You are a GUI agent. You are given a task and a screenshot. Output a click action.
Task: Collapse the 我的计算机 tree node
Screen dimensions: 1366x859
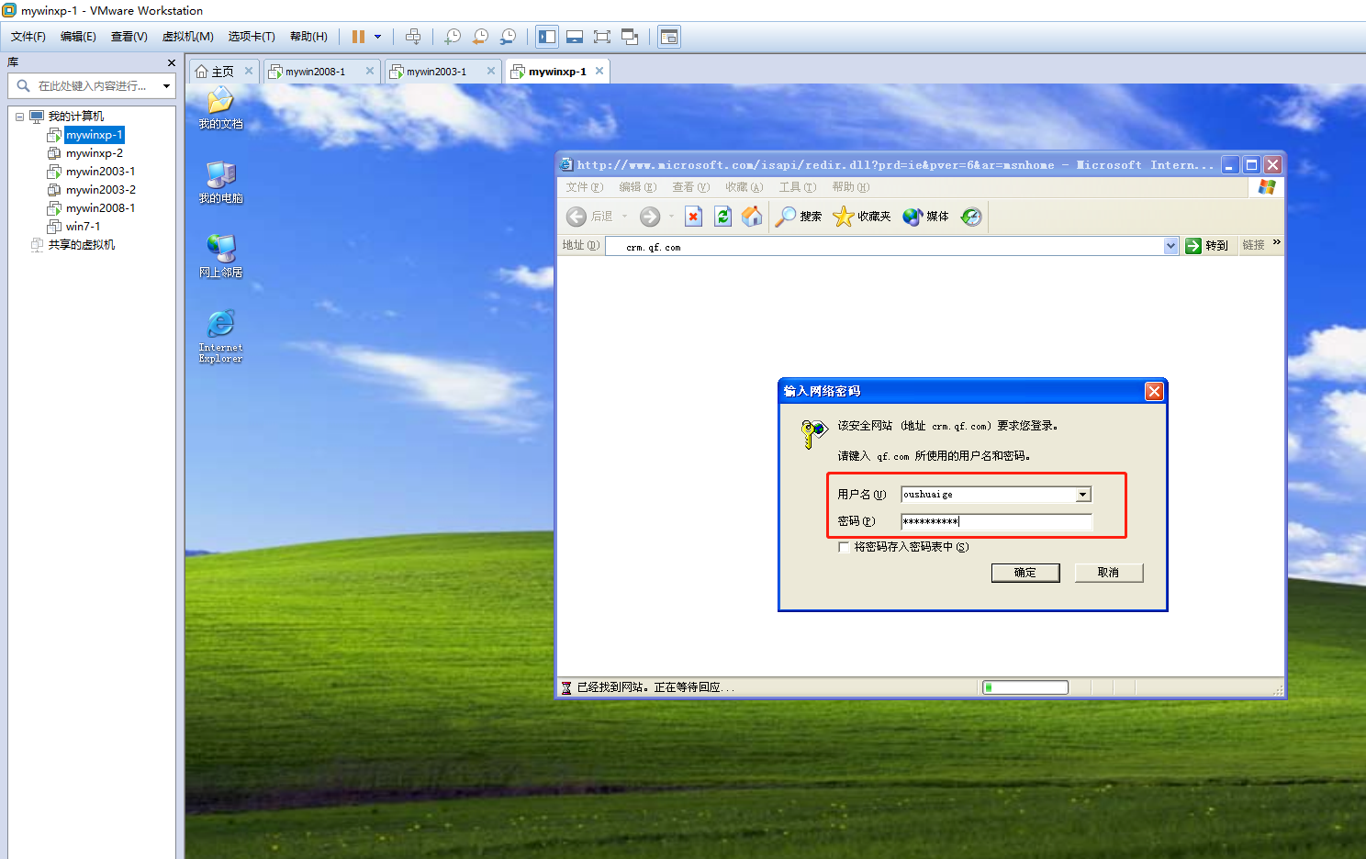pos(19,117)
